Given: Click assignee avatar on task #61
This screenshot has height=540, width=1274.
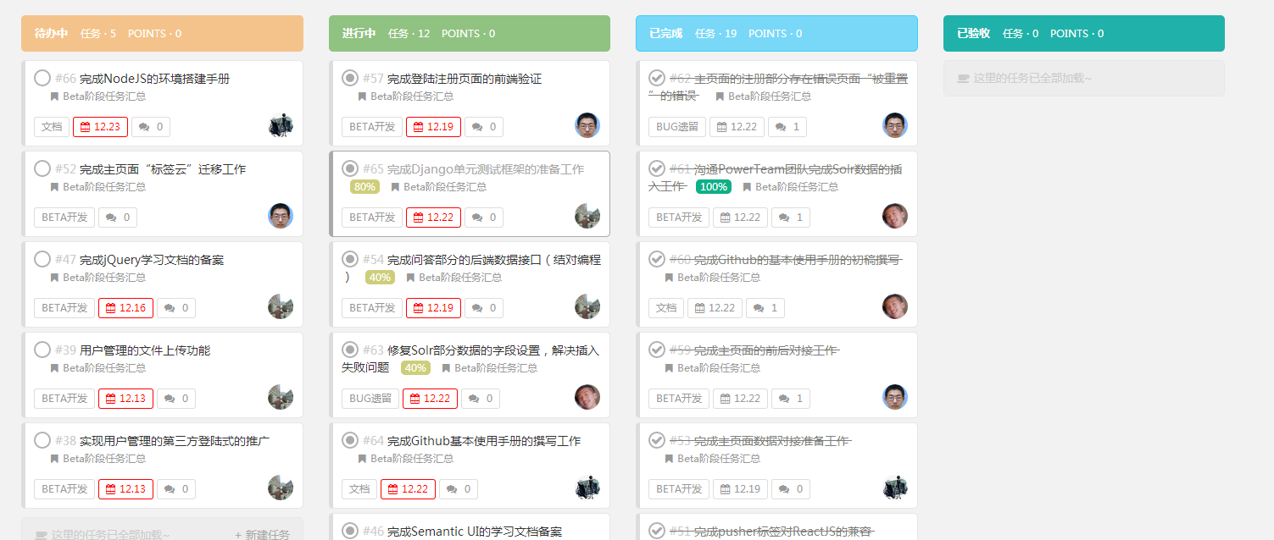Looking at the screenshot, I should tap(895, 216).
